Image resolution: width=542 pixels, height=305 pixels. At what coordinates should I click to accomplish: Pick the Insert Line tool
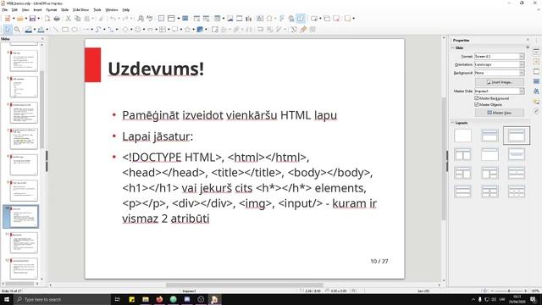(56, 30)
